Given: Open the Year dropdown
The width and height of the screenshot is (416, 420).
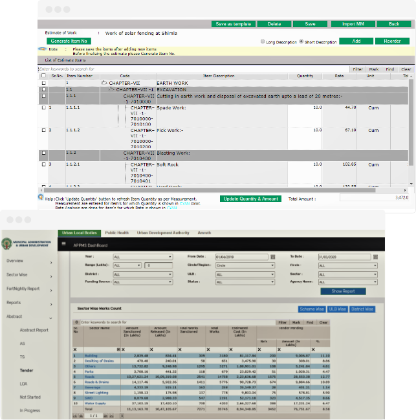Looking at the screenshot, I should click(x=143, y=257).
